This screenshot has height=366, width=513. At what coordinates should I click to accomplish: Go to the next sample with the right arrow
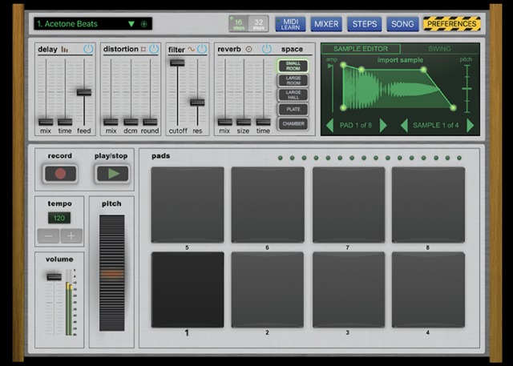pos(471,126)
